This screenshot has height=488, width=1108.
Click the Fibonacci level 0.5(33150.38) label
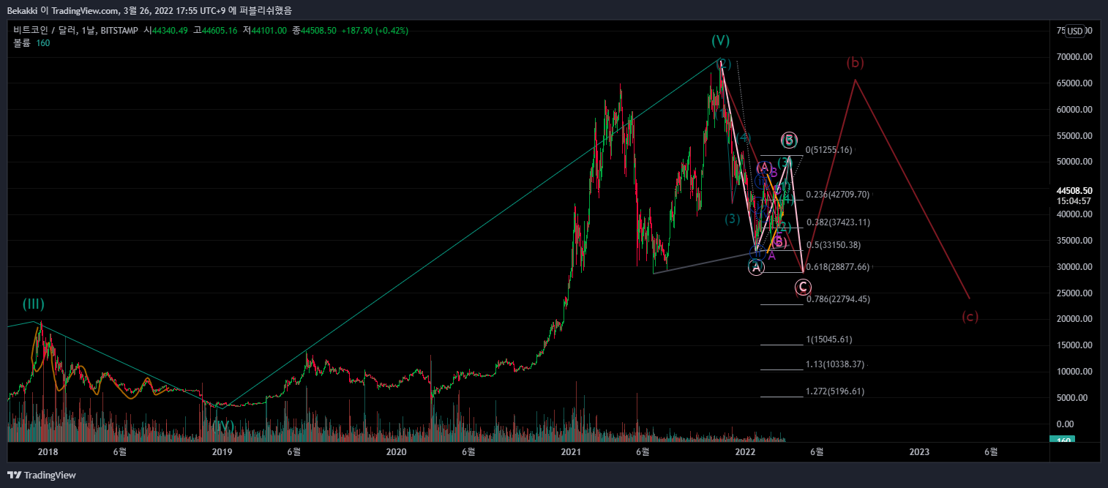[x=834, y=245]
